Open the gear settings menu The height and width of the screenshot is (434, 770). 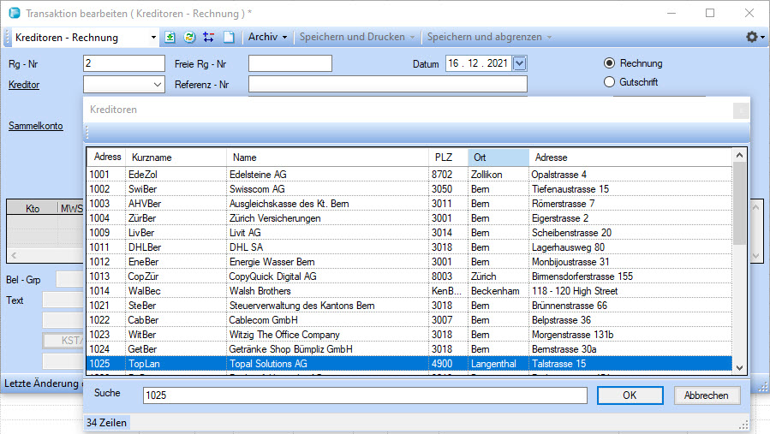pos(754,38)
